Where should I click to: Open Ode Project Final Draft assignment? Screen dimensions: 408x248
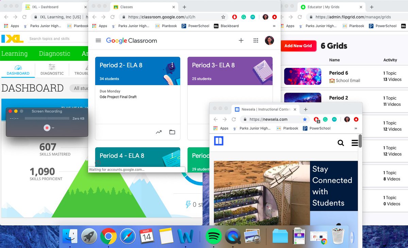tap(118, 97)
